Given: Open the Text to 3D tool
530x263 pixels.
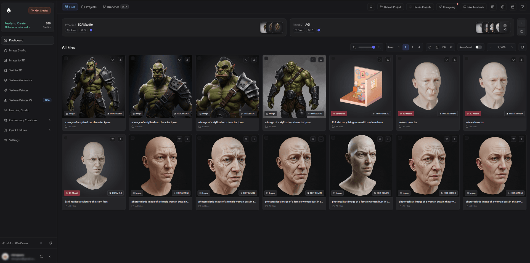Looking at the screenshot, I should click(16, 70).
